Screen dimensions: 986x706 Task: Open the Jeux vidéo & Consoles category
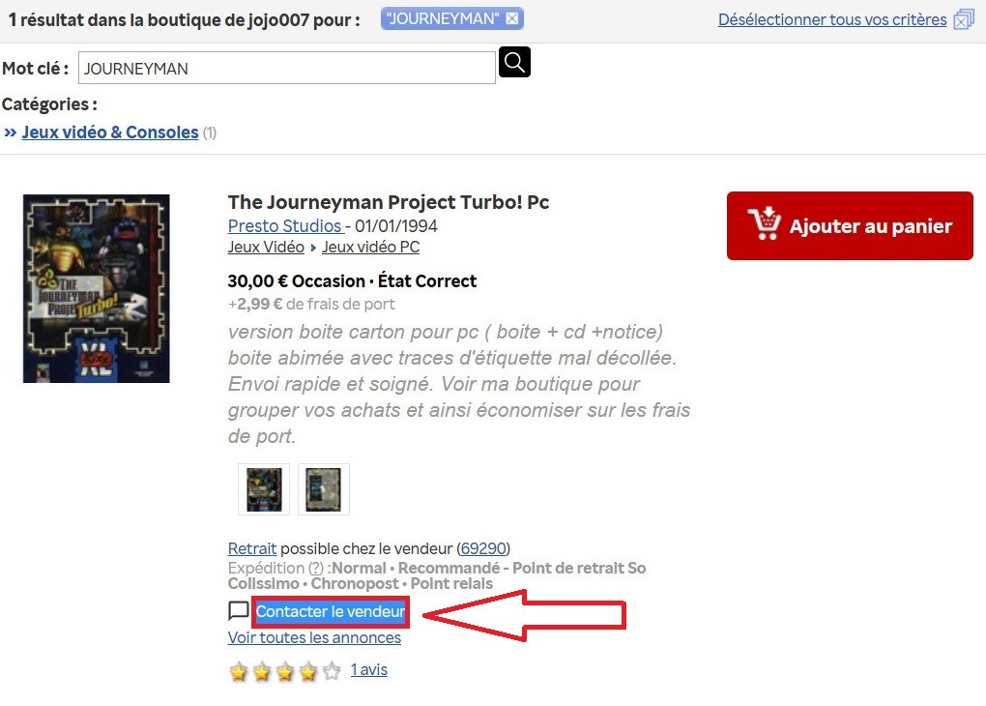[110, 132]
